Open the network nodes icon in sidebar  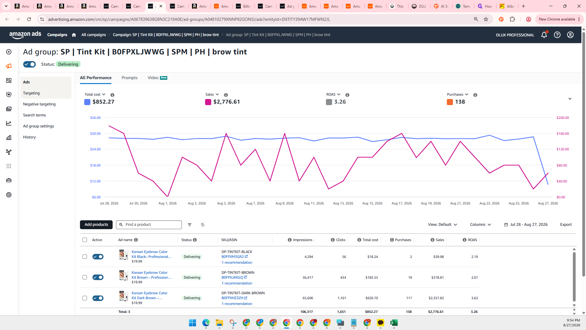pyautogui.click(x=9, y=152)
